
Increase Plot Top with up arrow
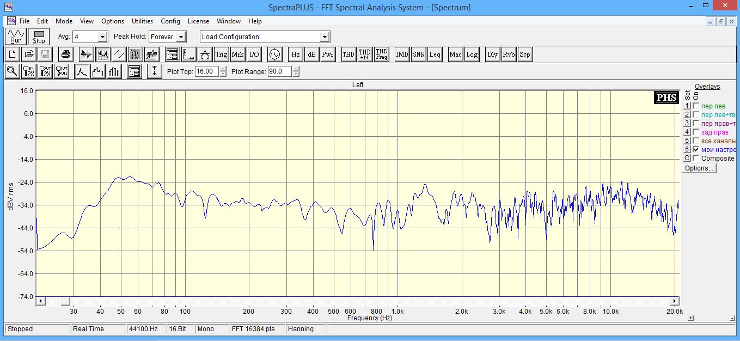tap(223, 69)
